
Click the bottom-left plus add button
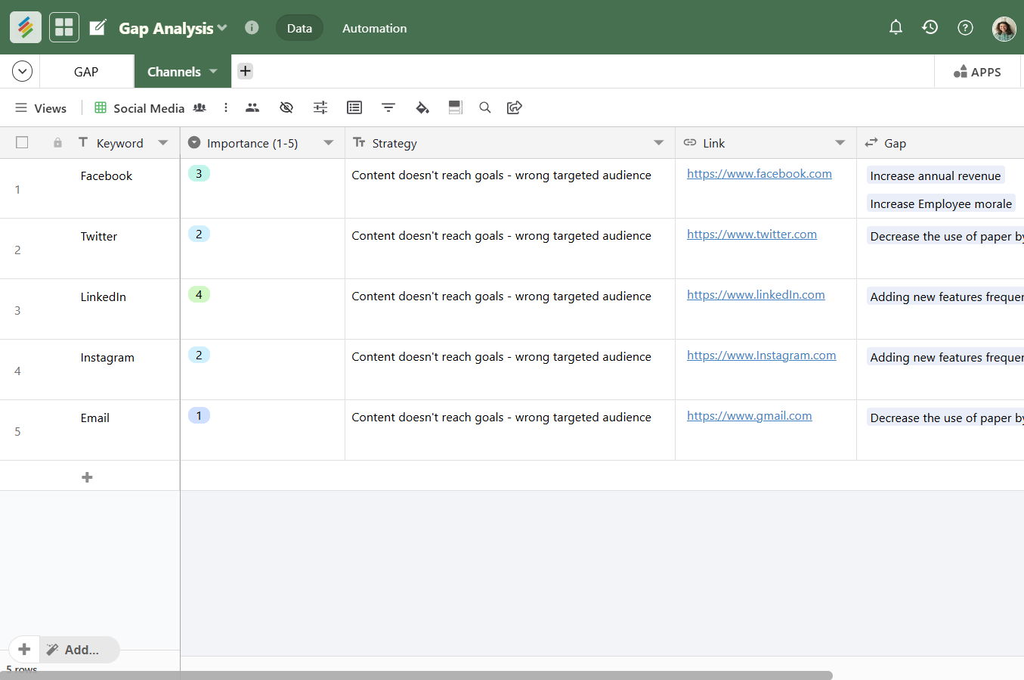coord(24,650)
